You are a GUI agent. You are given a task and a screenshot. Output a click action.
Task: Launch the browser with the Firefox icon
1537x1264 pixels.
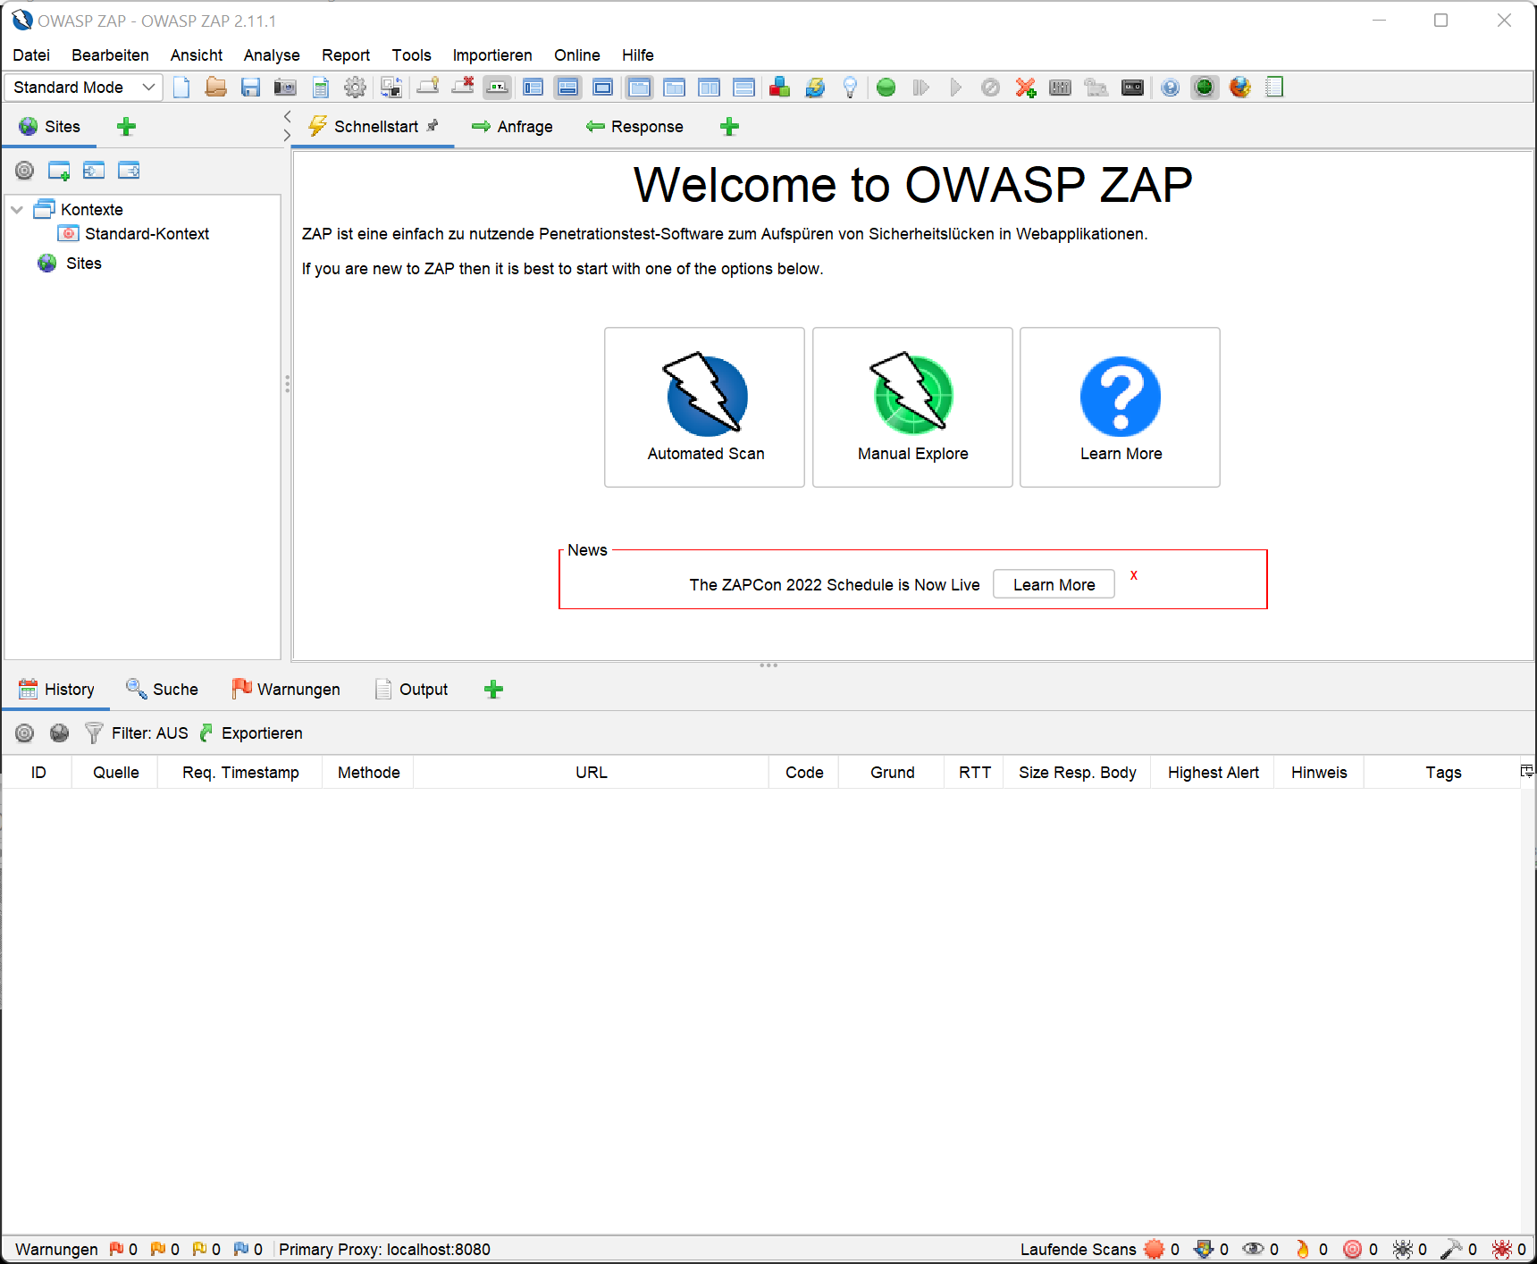(x=1240, y=88)
